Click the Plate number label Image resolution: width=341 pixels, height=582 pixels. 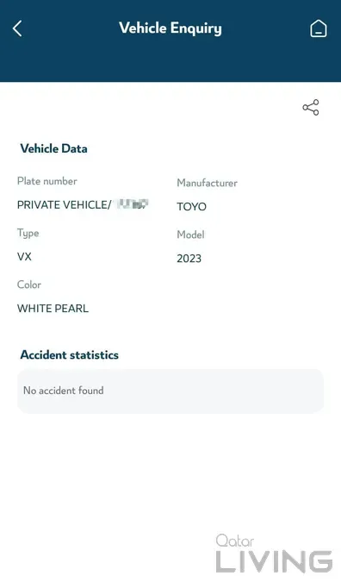(x=47, y=181)
